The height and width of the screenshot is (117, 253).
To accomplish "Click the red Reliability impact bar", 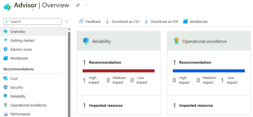I will (118, 71).
